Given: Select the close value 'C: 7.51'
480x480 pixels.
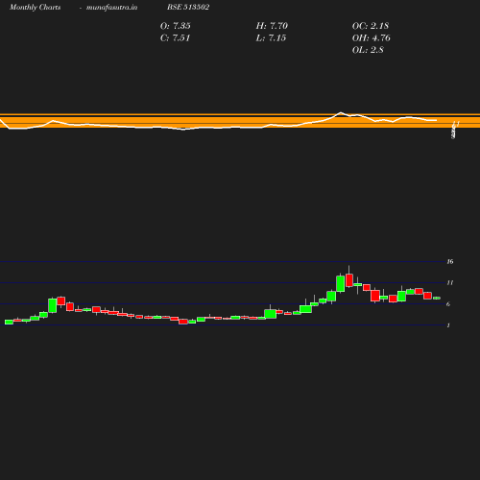Looking at the screenshot, I should tap(176, 38).
